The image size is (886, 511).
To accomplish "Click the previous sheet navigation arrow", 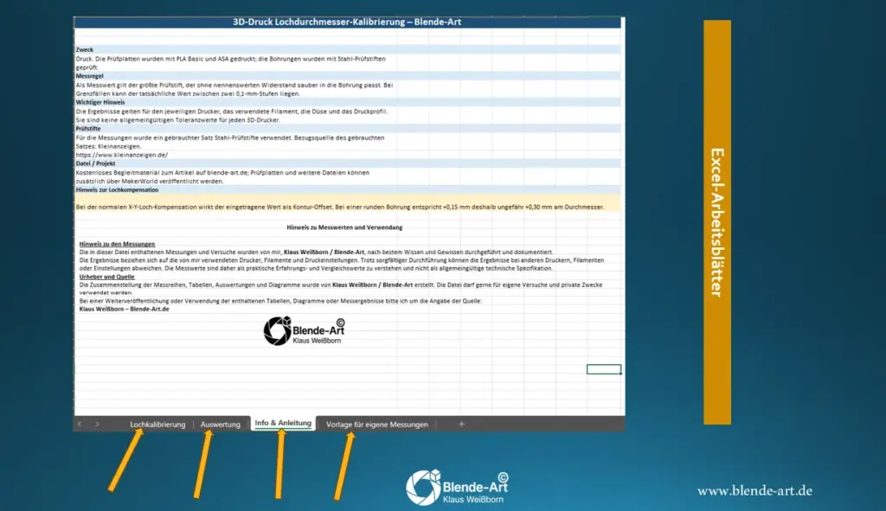I will click(x=80, y=424).
